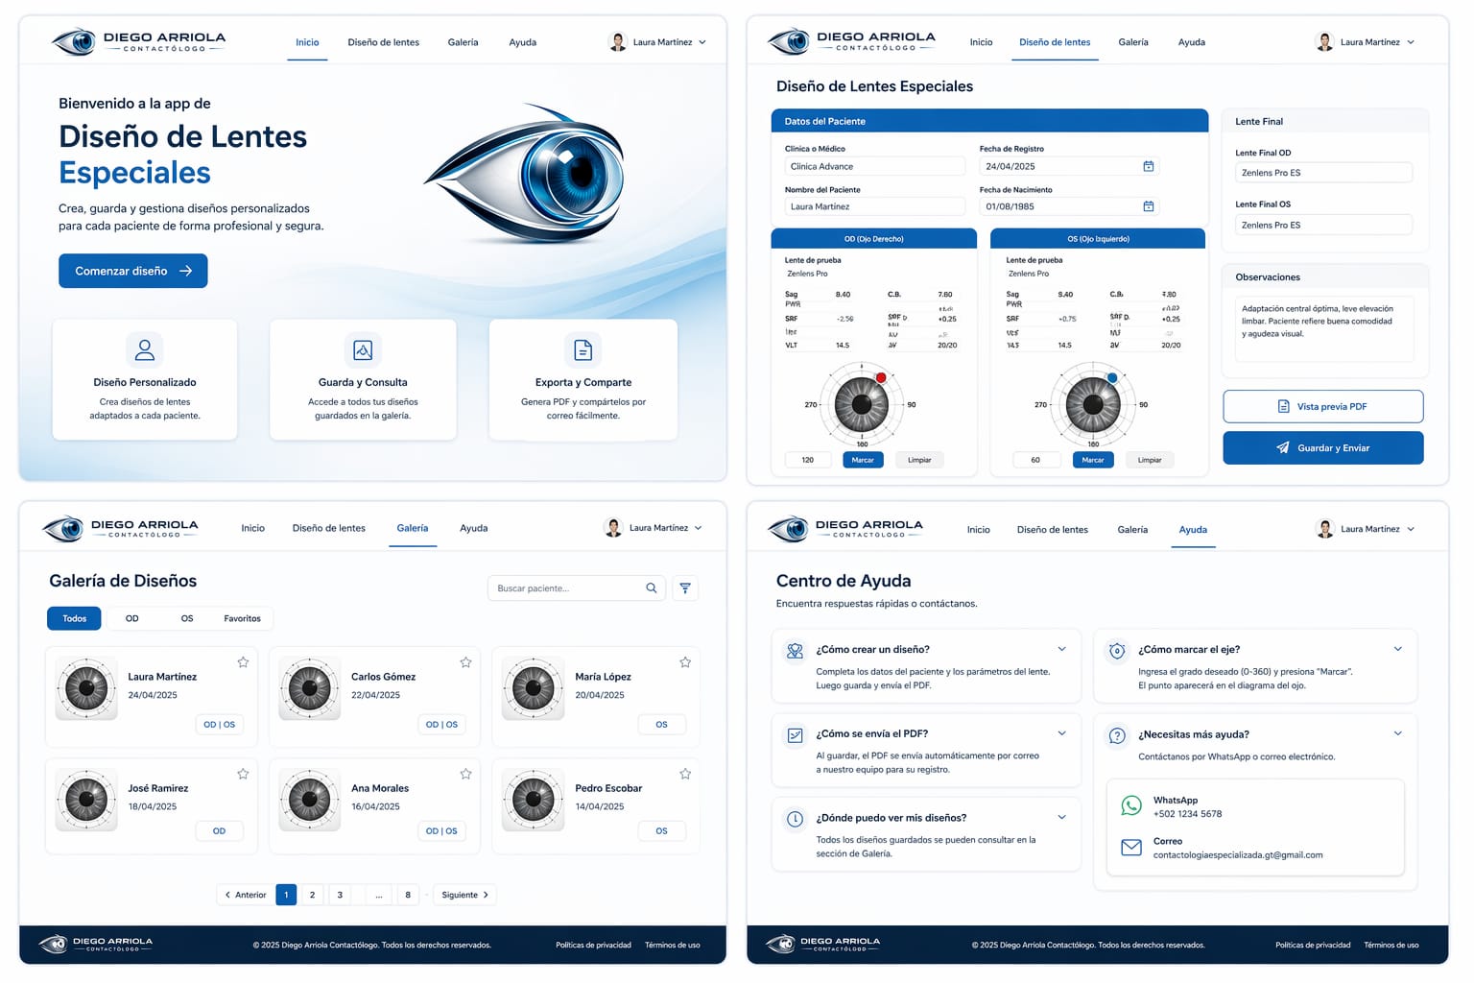Image resolution: width=1474 pixels, height=983 pixels.
Task: Favorite the María López design card star
Action: click(x=685, y=662)
